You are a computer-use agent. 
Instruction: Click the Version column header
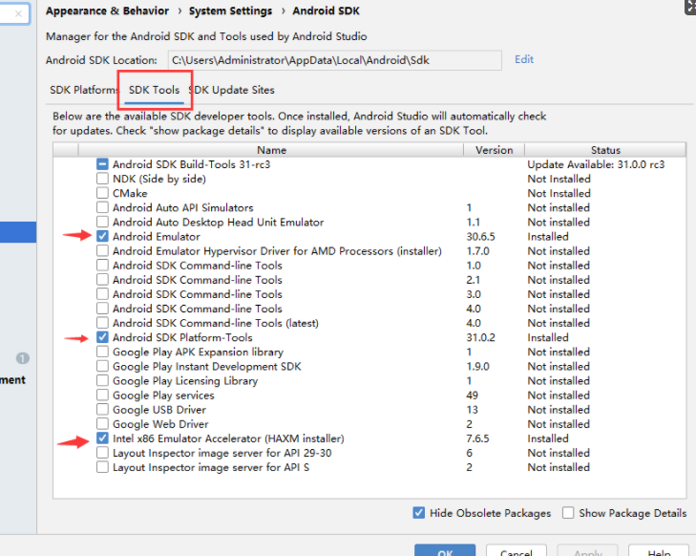click(x=494, y=150)
